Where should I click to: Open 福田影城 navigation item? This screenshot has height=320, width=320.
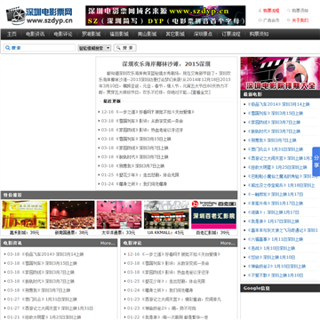(x=119, y=34)
